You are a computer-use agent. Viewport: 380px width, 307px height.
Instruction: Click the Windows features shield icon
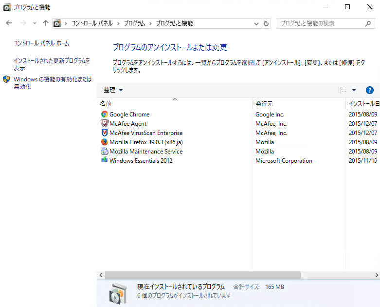(6, 79)
